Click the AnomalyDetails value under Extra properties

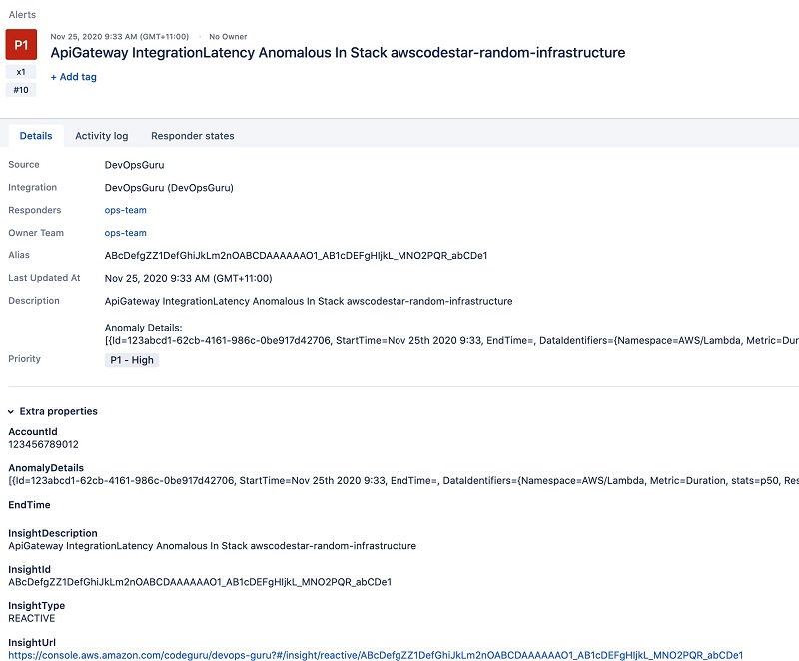(403, 480)
